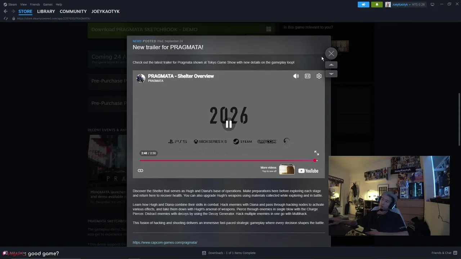The height and width of the screenshot is (259, 461).
Task: Enter fullscreen mode on the video
Action: point(317,153)
